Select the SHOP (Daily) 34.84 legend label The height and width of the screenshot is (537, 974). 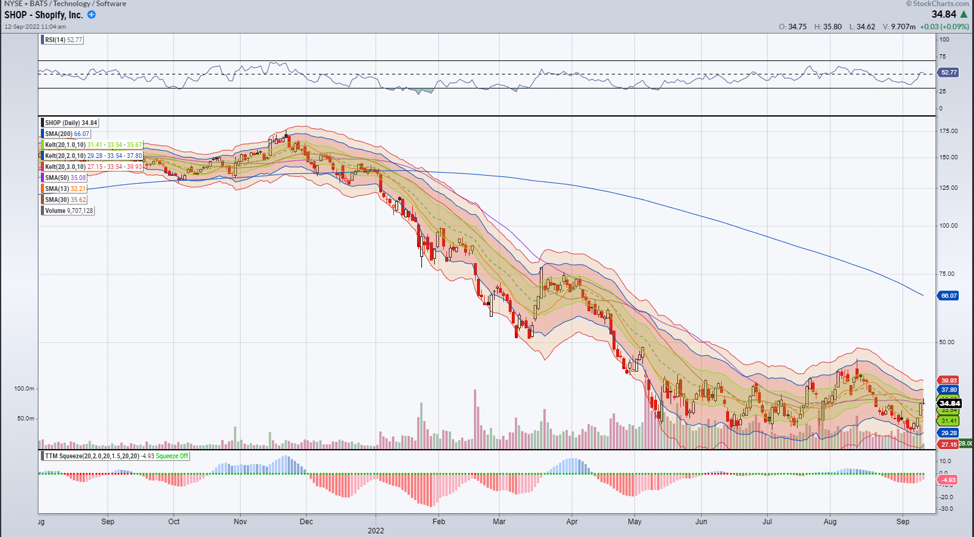click(x=71, y=123)
